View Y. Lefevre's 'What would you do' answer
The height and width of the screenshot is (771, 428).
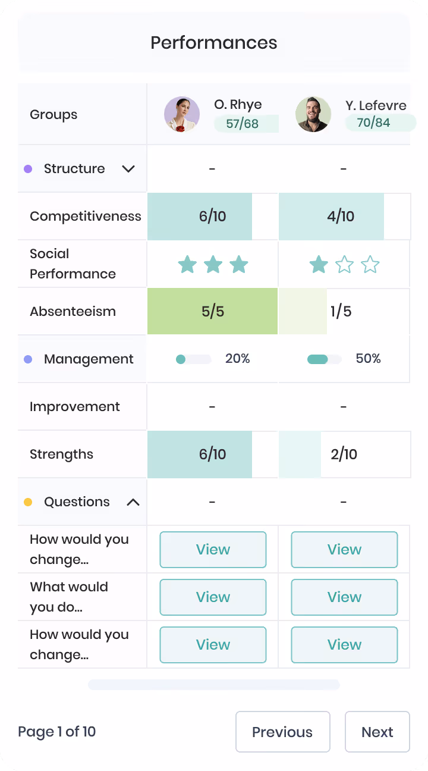(344, 597)
